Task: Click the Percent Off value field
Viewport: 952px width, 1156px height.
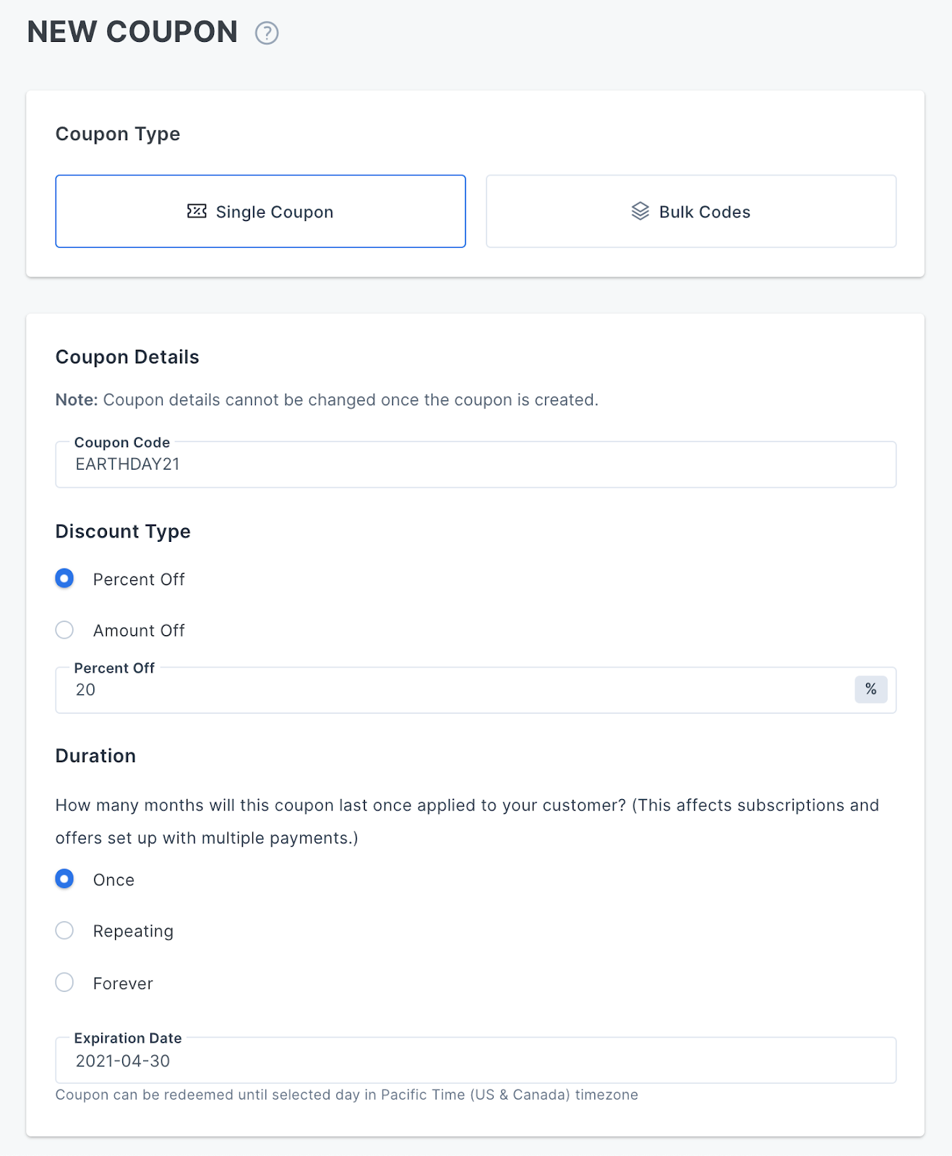Action: click(x=455, y=690)
